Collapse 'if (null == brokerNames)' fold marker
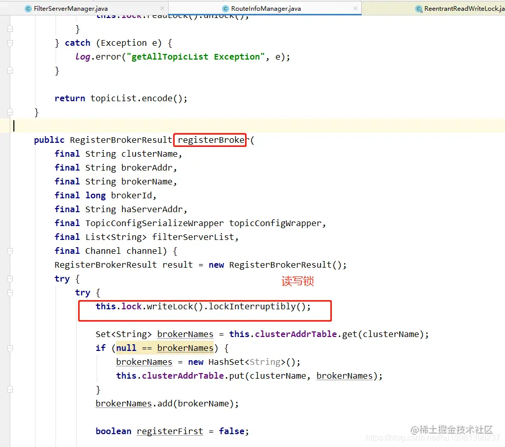Image resolution: width=505 pixels, height=447 pixels. [10, 348]
